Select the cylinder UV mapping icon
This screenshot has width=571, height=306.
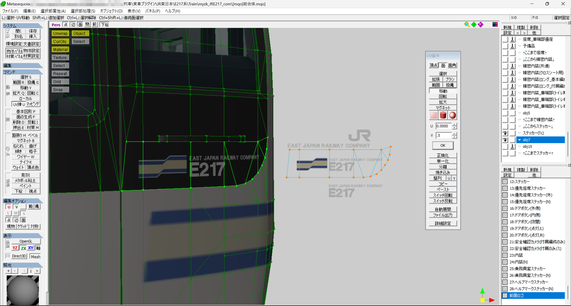pyautogui.click(x=443, y=115)
